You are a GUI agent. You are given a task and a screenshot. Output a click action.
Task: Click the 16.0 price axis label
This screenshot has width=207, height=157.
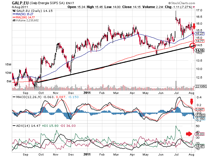click(199, 24)
